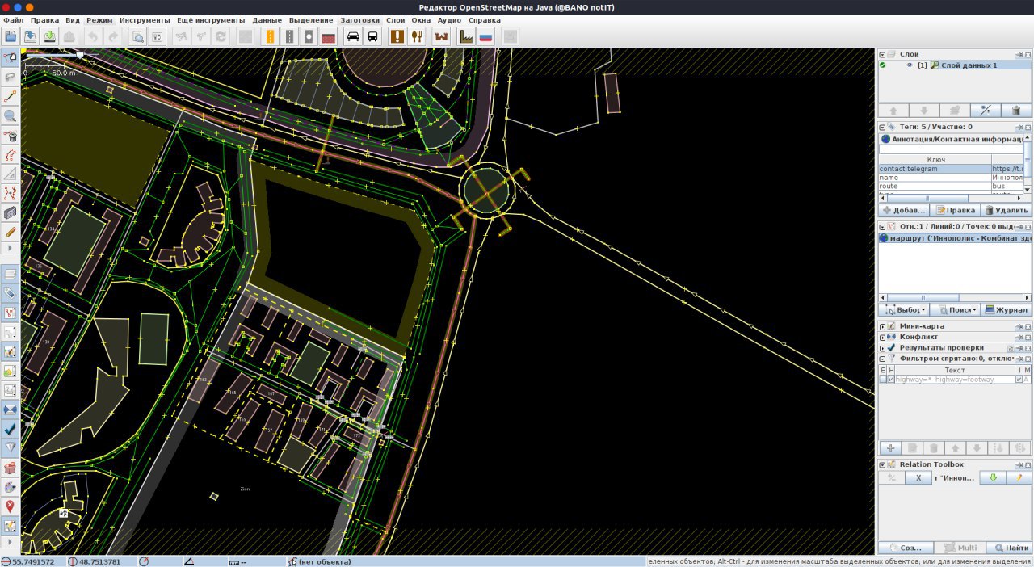This screenshot has height=567, width=1034.
Task: Click the brown castle preset icon
Action: (441, 36)
